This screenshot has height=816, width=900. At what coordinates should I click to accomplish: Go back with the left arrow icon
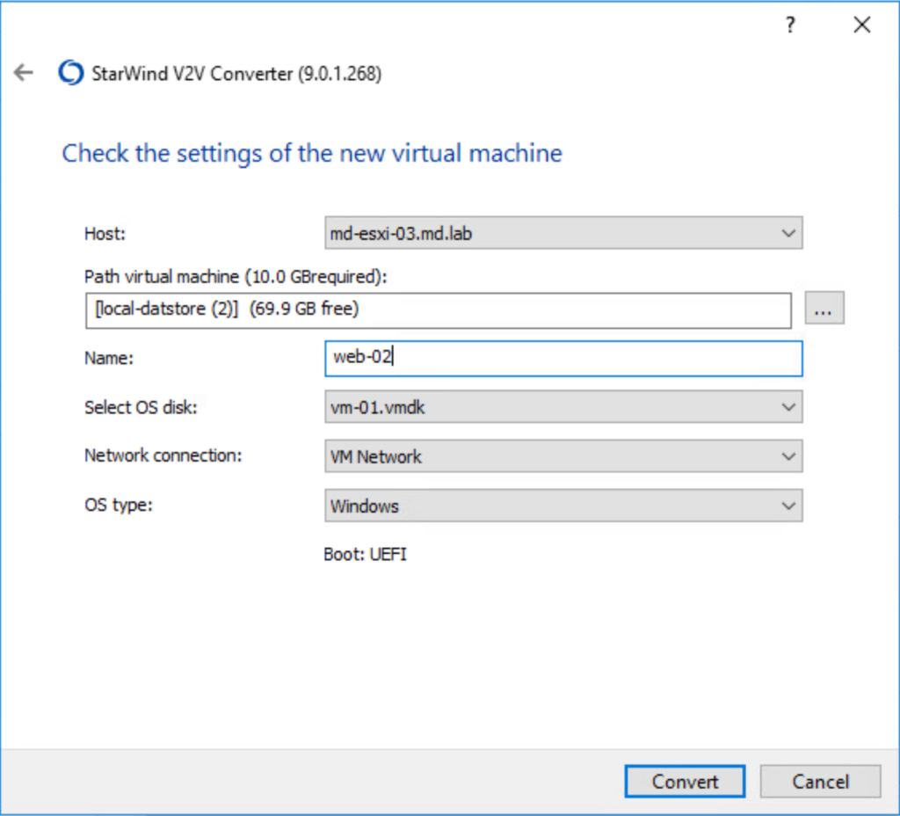click(24, 72)
